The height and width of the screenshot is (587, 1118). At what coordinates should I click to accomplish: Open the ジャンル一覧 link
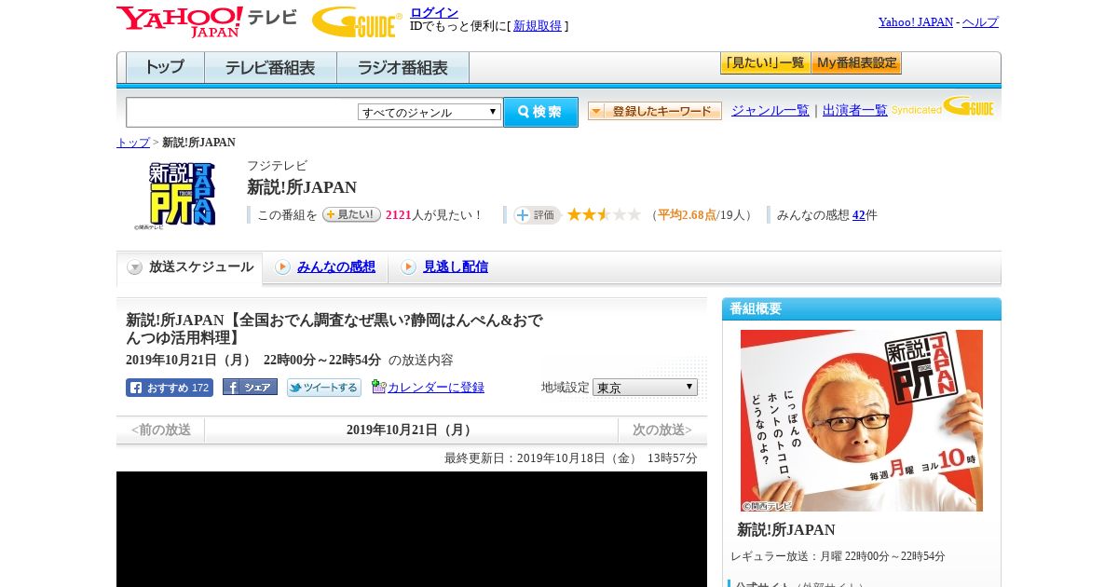(770, 111)
